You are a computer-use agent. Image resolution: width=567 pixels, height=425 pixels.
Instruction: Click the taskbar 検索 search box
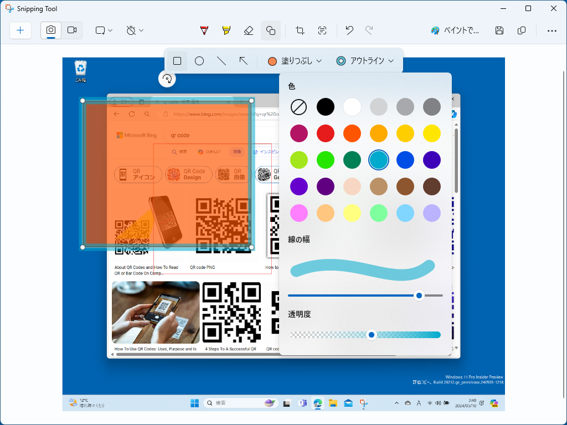pyautogui.click(x=241, y=403)
